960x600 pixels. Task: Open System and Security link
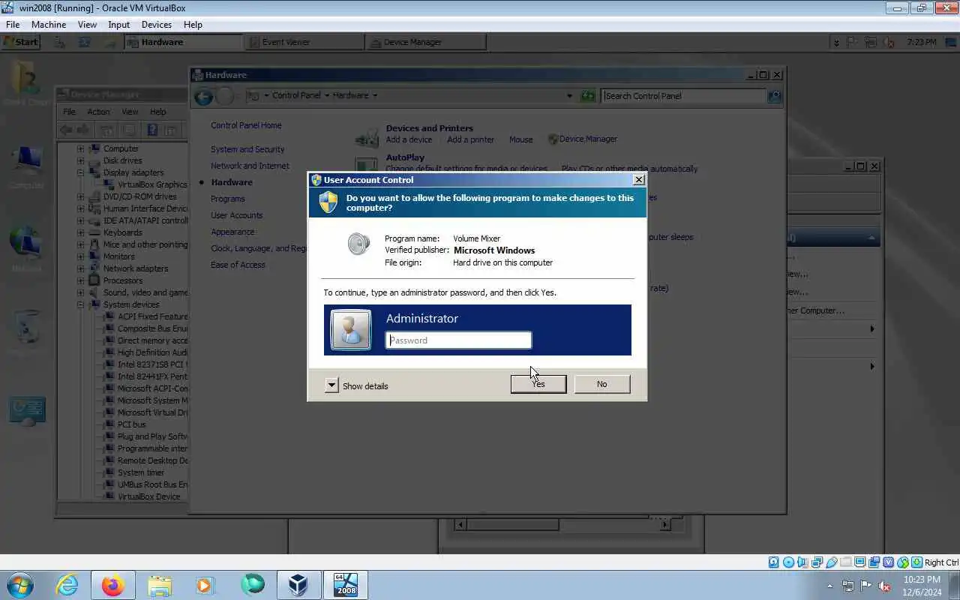[247, 149]
